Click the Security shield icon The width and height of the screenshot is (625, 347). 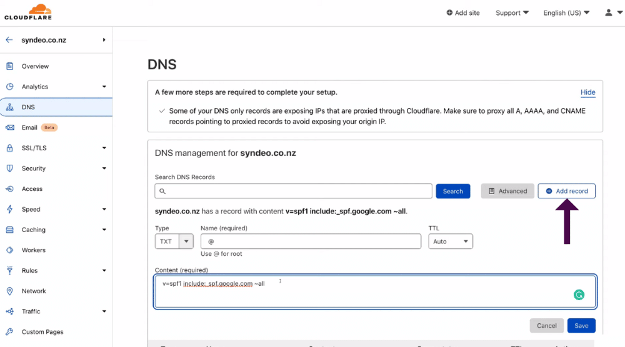(9, 169)
